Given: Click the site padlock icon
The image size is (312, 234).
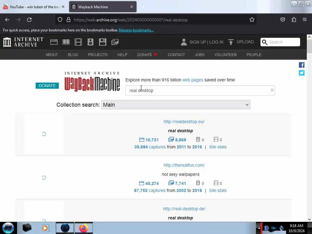Looking at the screenshot, I should pyautogui.click(x=69, y=20).
